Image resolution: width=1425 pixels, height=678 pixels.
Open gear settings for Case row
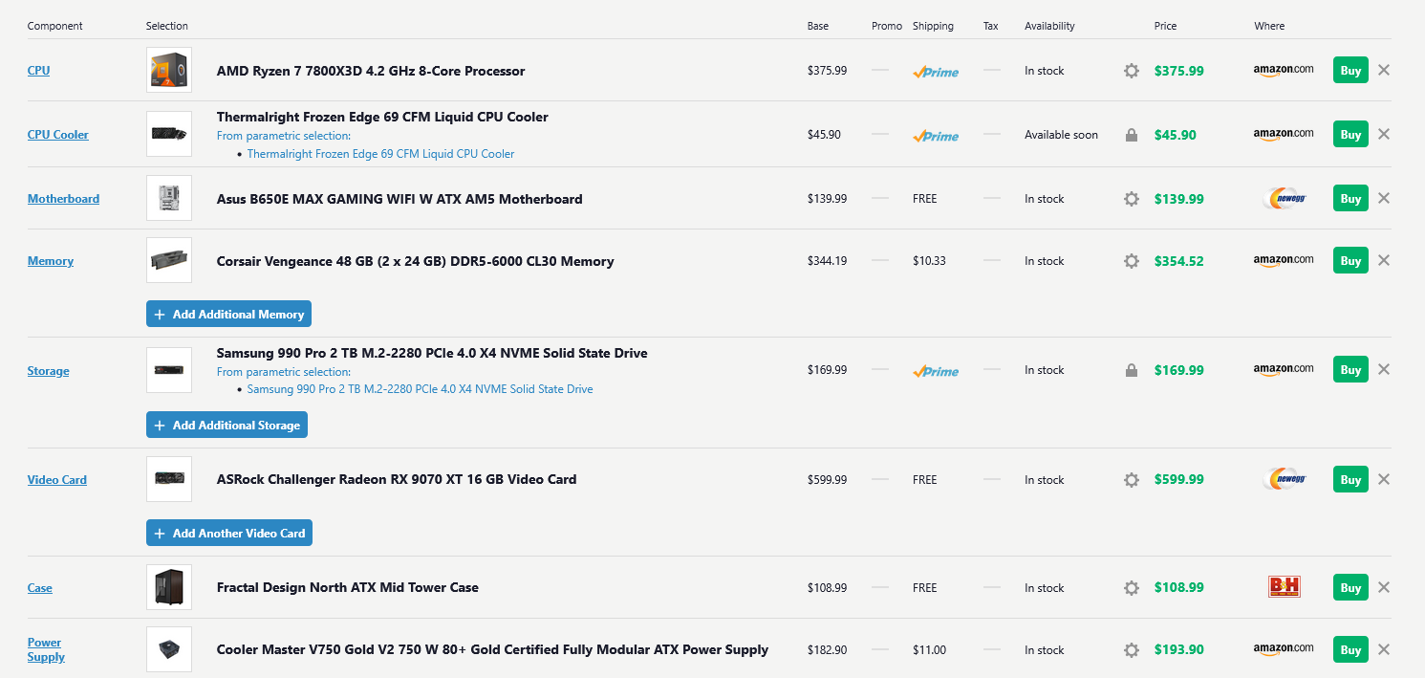click(1132, 588)
